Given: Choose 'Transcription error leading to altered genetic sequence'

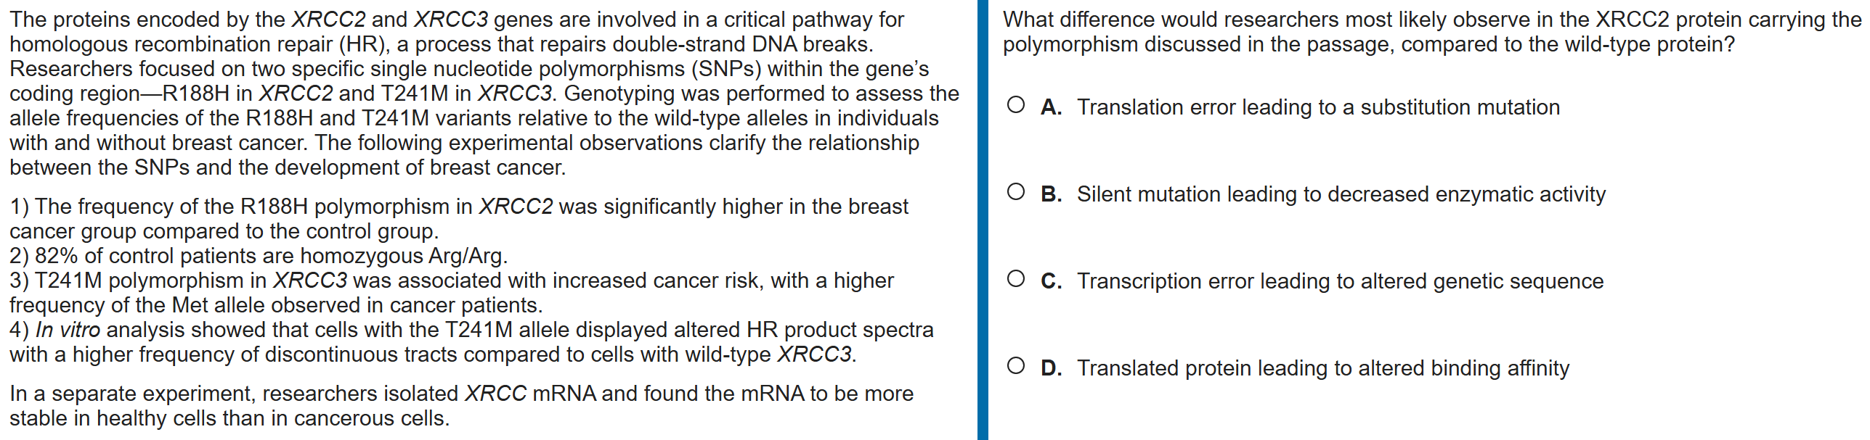Looking at the screenshot, I should coord(1340,281).
